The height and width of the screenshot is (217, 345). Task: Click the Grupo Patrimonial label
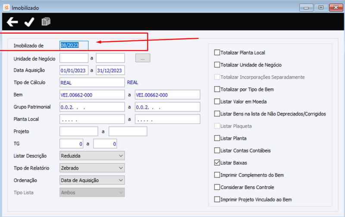32,107
